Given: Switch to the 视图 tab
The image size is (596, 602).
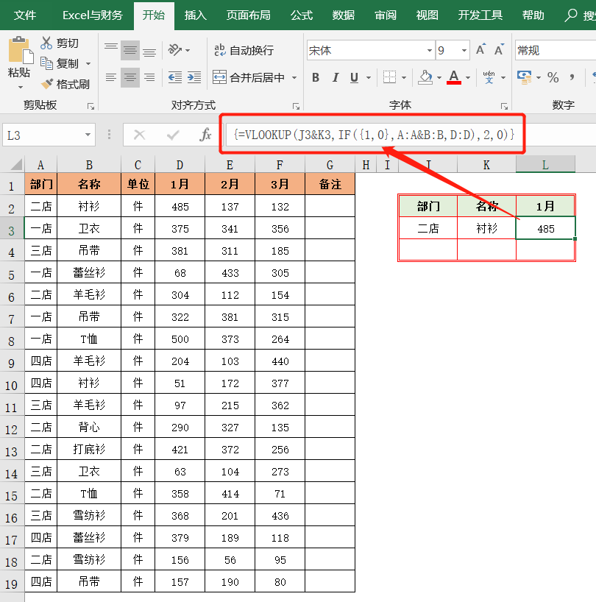Looking at the screenshot, I should point(428,15).
